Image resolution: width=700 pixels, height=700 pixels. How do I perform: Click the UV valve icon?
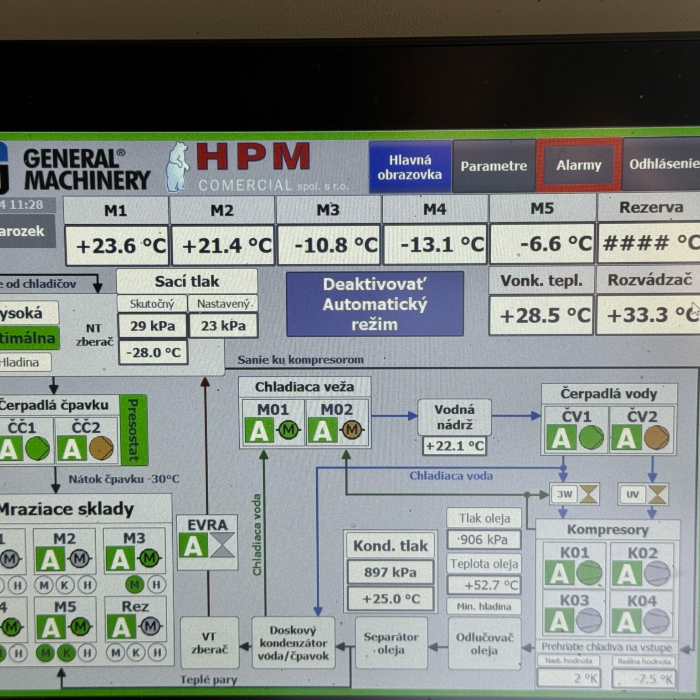pyautogui.click(x=657, y=494)
